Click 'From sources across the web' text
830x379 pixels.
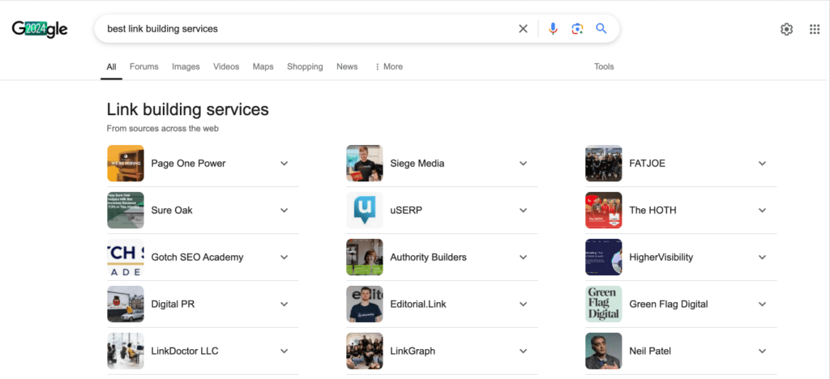pos(162,129)
